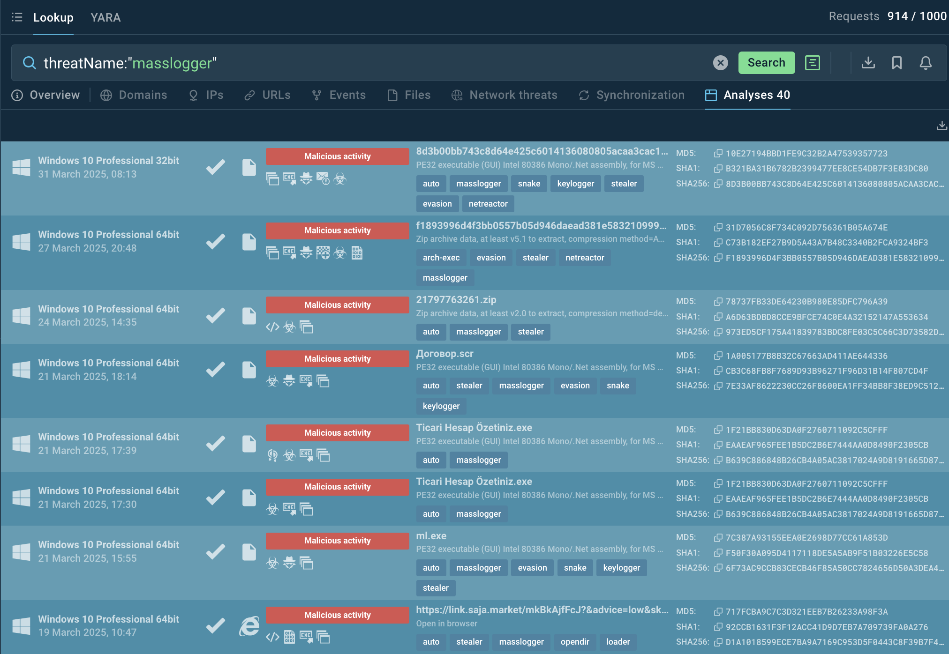Click the code script icon in 24 March row
Screen dimensions: 949x654
point(272,327)
